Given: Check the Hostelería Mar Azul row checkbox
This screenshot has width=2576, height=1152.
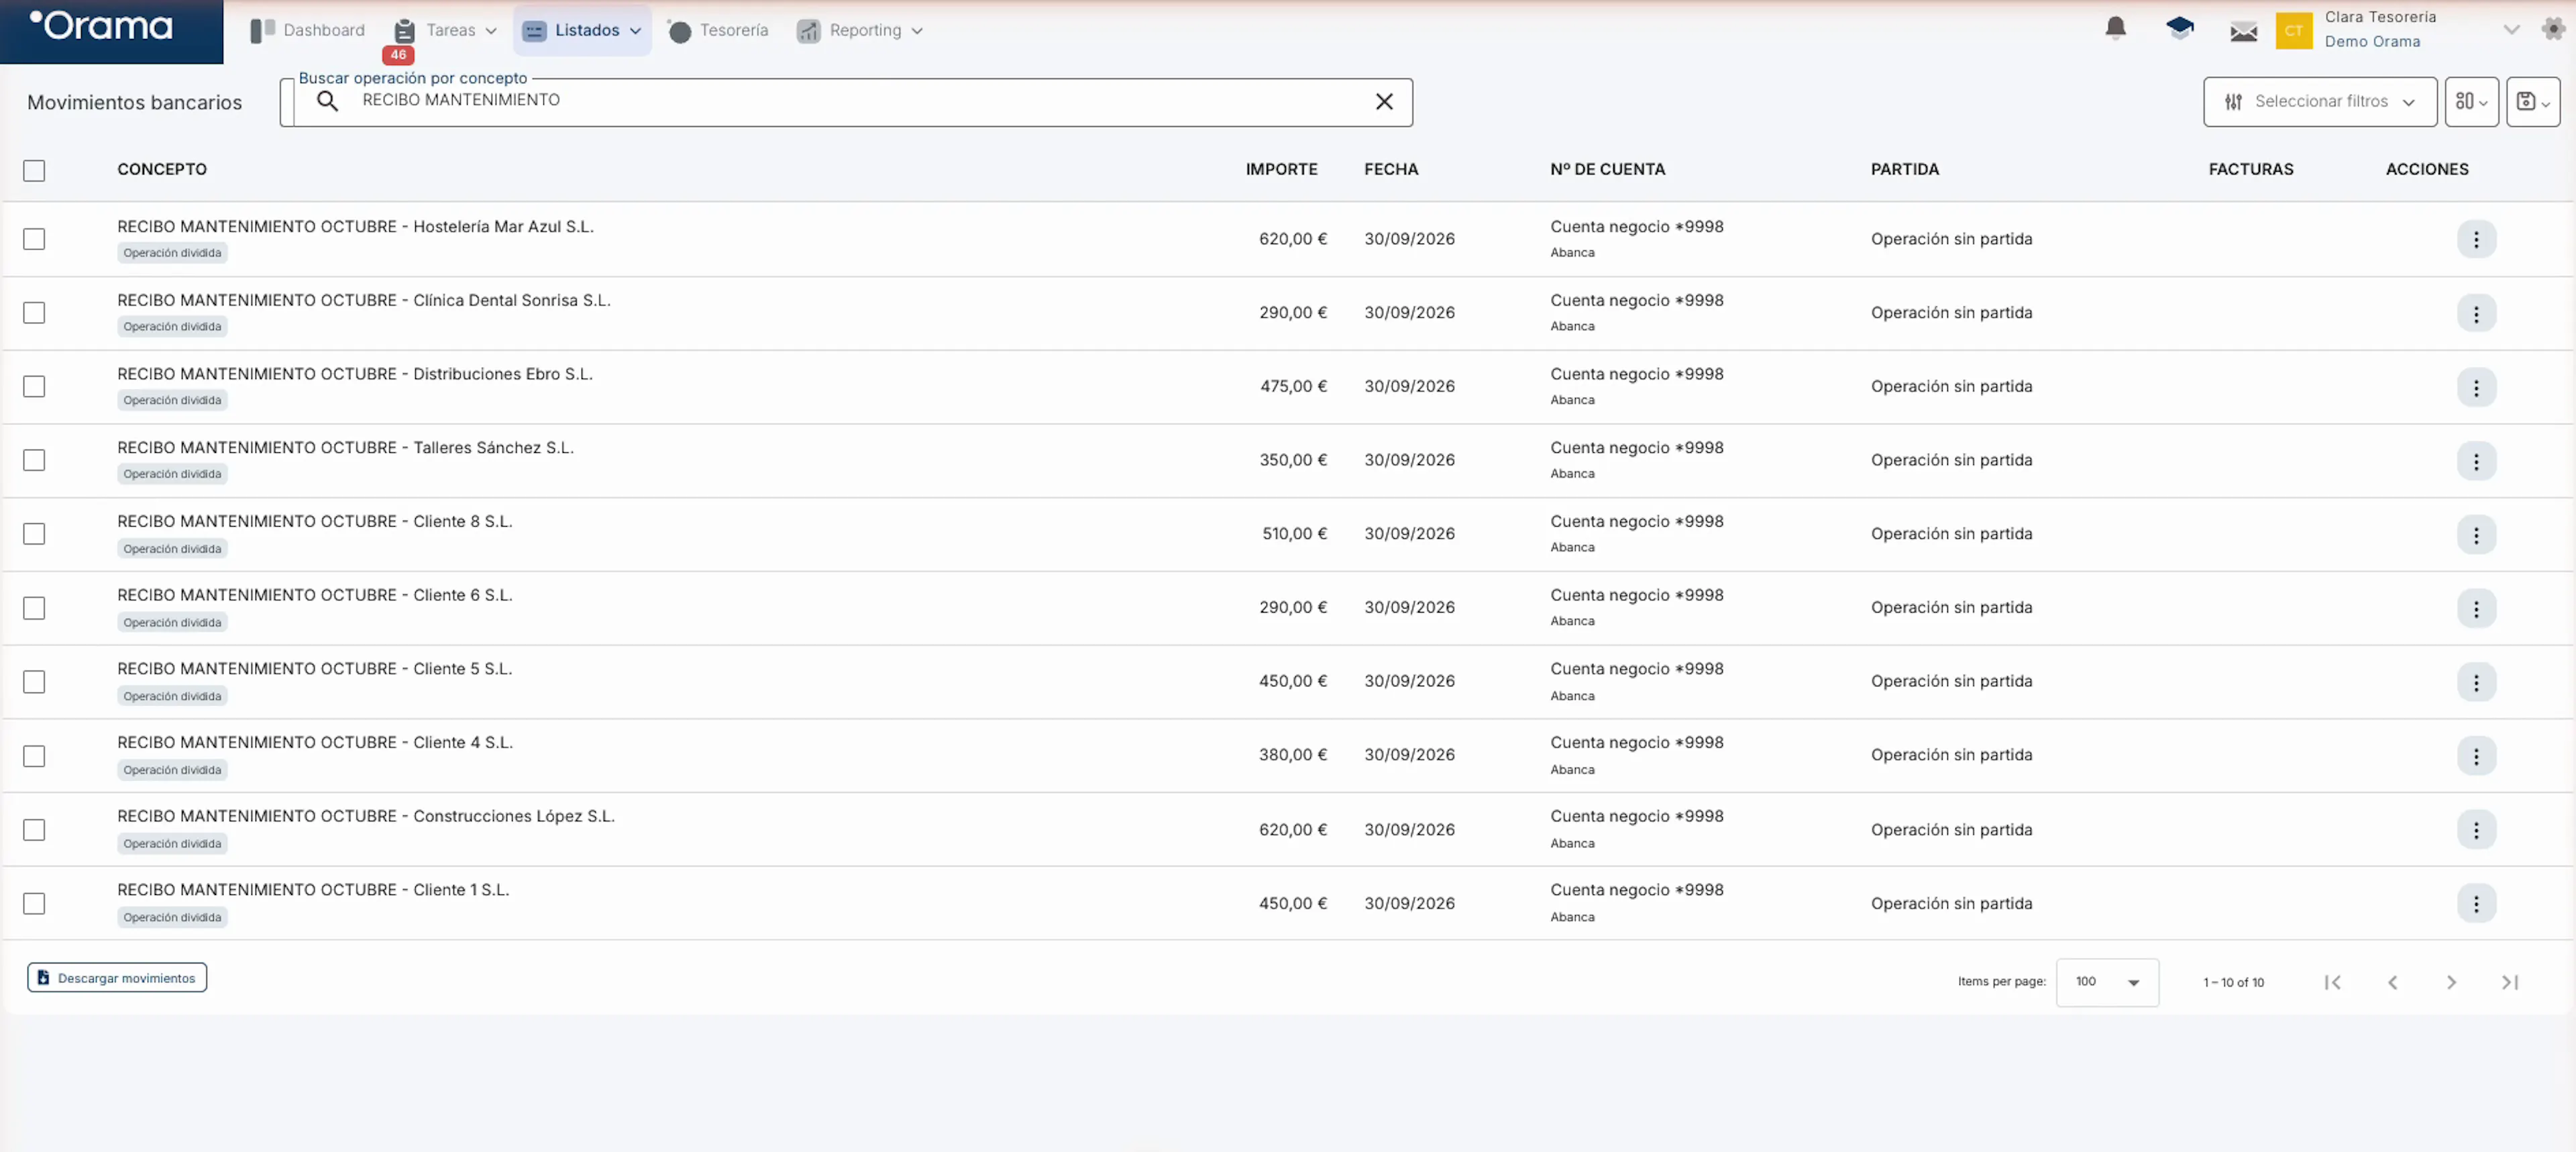Looking at the screenshot, I should (34, 239).
